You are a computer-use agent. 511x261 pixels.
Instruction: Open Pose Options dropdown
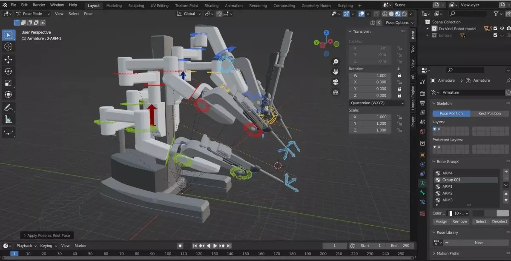tap(399, 23)
